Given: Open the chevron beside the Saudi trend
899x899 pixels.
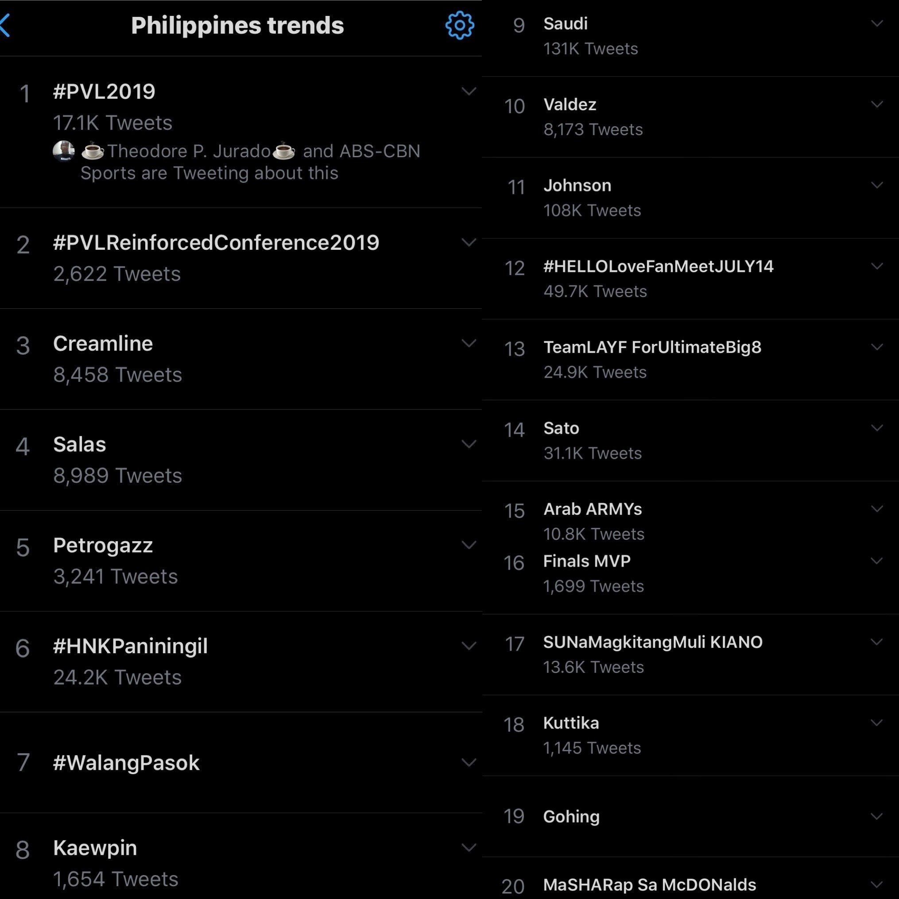Looking at the screenshot, I should pos(877,23).
